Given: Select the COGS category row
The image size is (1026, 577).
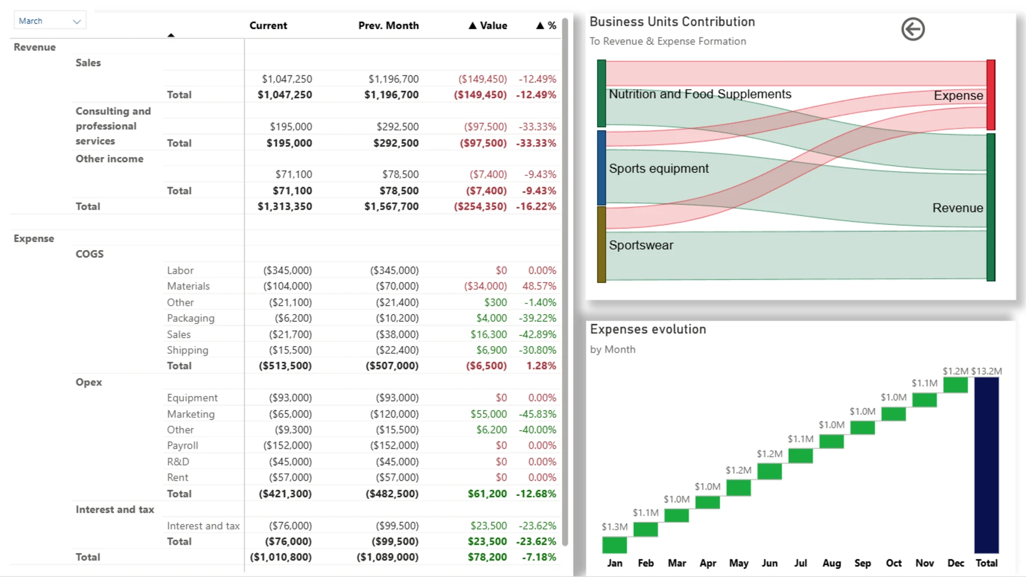Looking at the screenshot, I should tap(90, 254).
